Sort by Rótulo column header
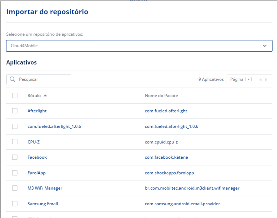This screenshot has height=218, width=277. coord(34,96)
